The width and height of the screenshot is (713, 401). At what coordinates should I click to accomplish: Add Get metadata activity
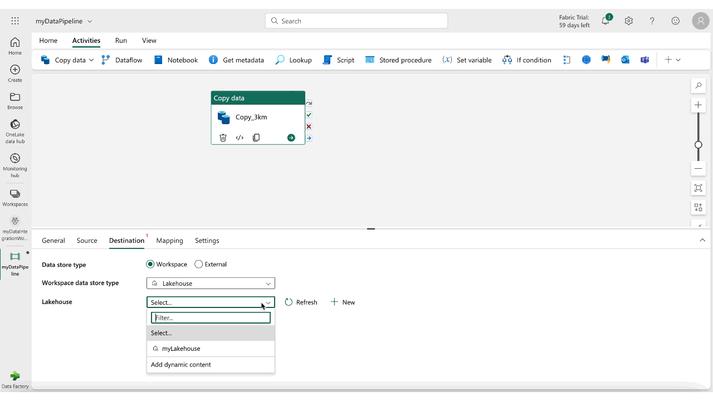point(236,60)
